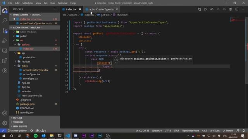Click the sync changes icon in status bar

coord(32,131)
